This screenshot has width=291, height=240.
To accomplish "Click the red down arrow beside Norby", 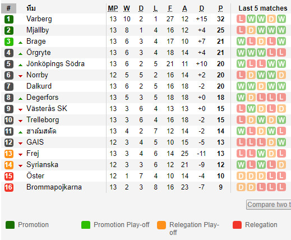I will (x=21, y=76).
